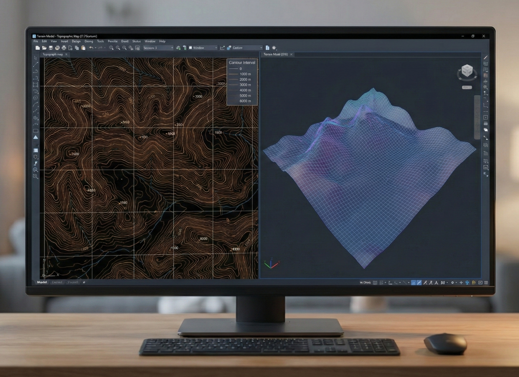The image size is (519, 377).
Task: Click the Save floppy disk icon
Action: [51, 48]
